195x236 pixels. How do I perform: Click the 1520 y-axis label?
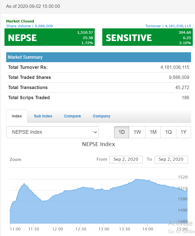pos(183,177)
